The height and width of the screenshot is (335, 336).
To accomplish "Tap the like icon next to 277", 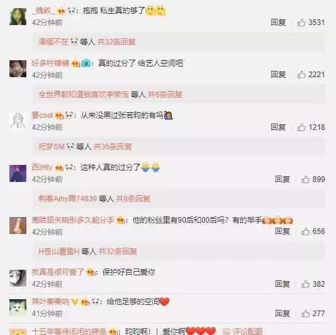I will click(x=305, y=314).
